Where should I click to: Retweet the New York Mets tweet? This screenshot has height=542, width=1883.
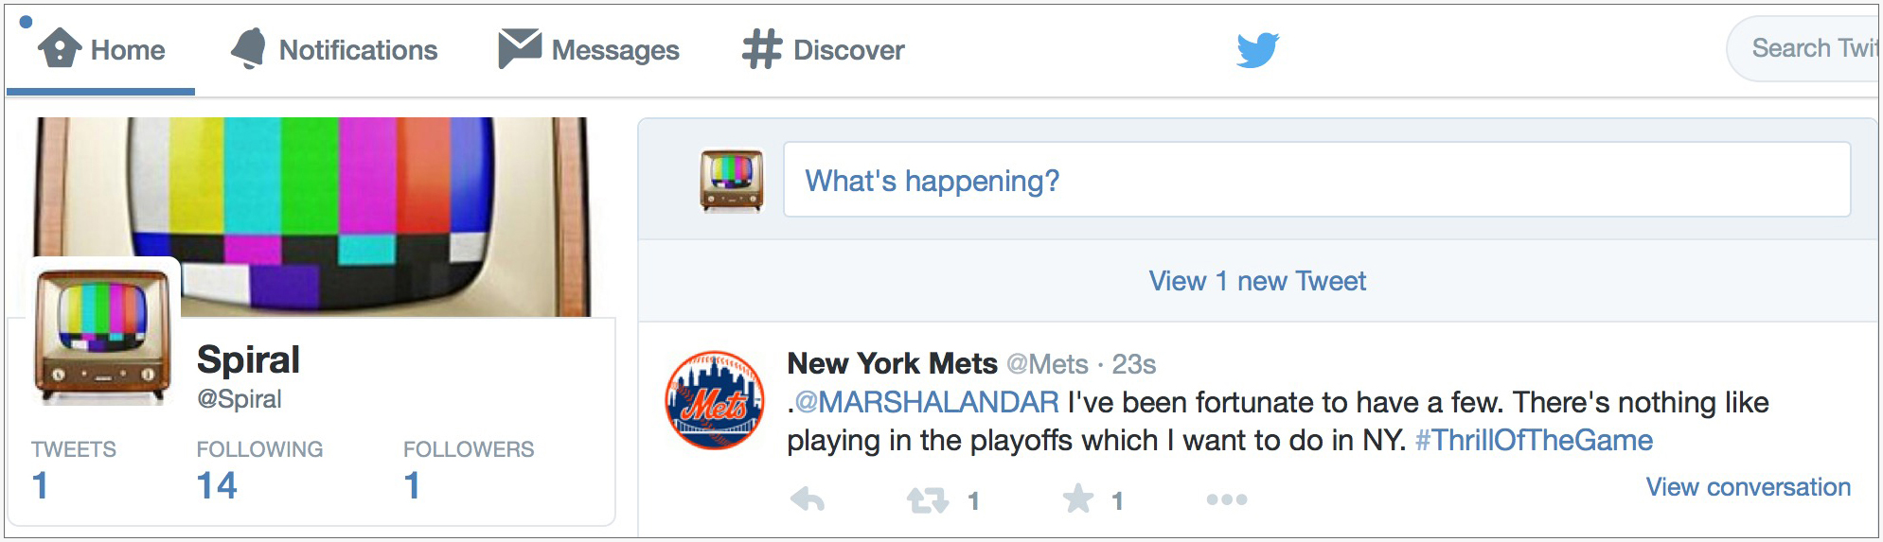[928, 499]
